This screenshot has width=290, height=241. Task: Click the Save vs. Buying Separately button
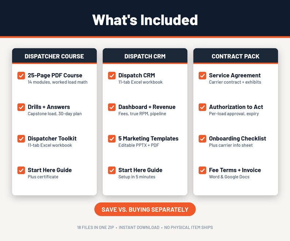[x=145, y=209]
